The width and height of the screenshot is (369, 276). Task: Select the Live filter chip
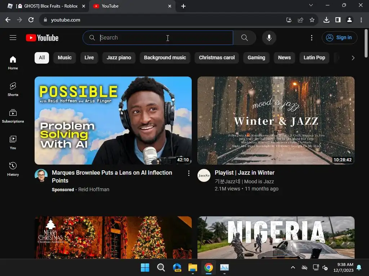tap(89, 58)
